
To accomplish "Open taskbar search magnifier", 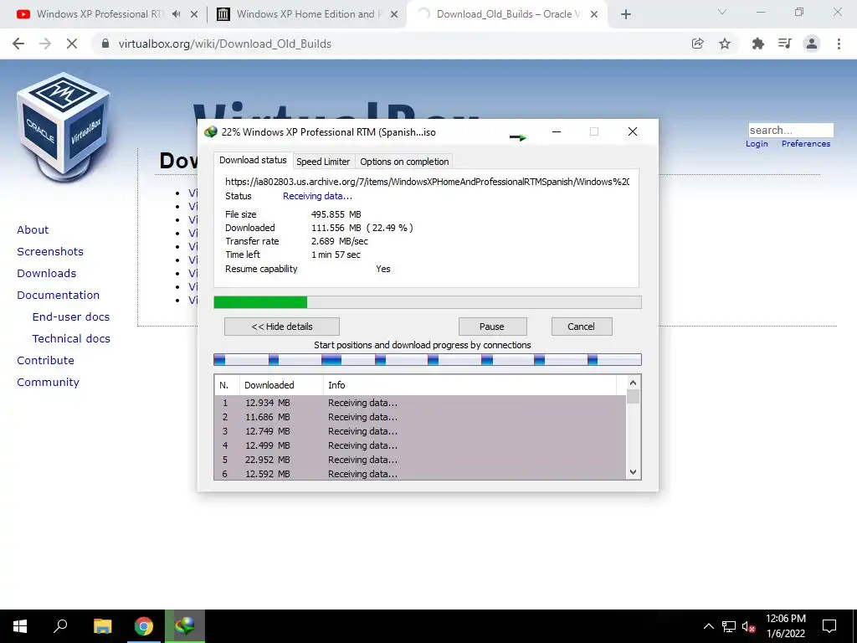I will (60, 626).
